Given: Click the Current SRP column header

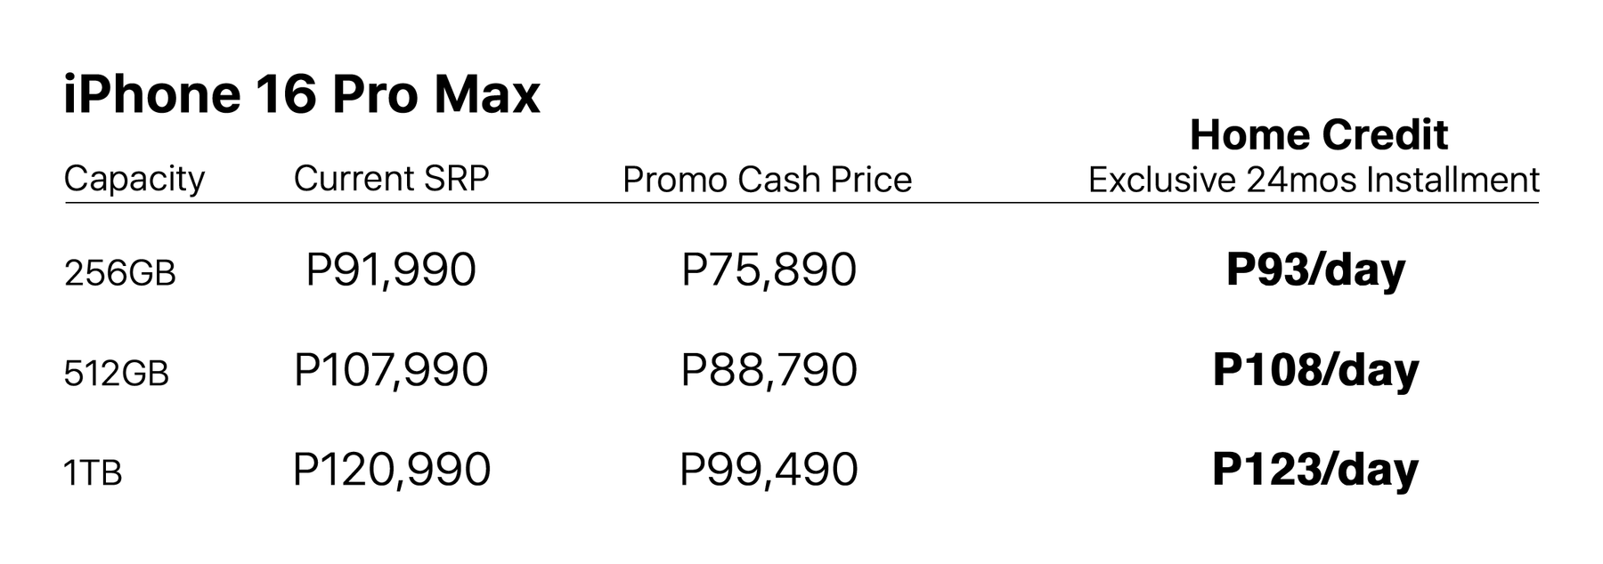Looking at the screenshot, I should [391, 178].
